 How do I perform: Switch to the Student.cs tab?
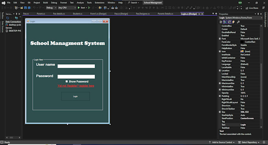77,14
